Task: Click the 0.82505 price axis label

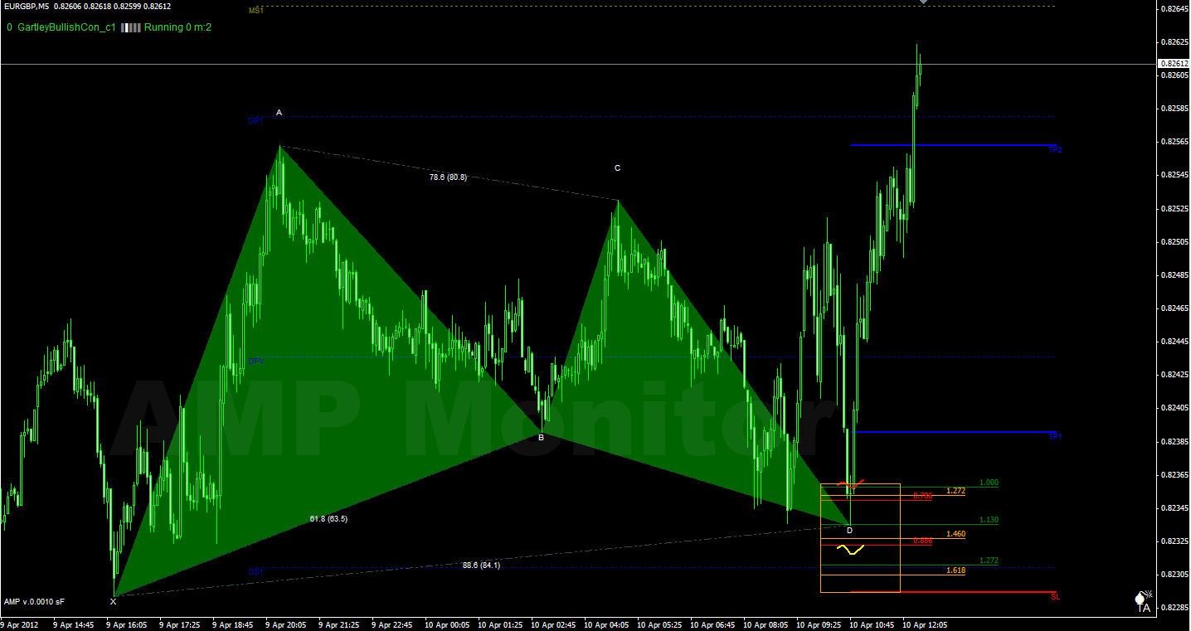Action: click(1174, 242)
